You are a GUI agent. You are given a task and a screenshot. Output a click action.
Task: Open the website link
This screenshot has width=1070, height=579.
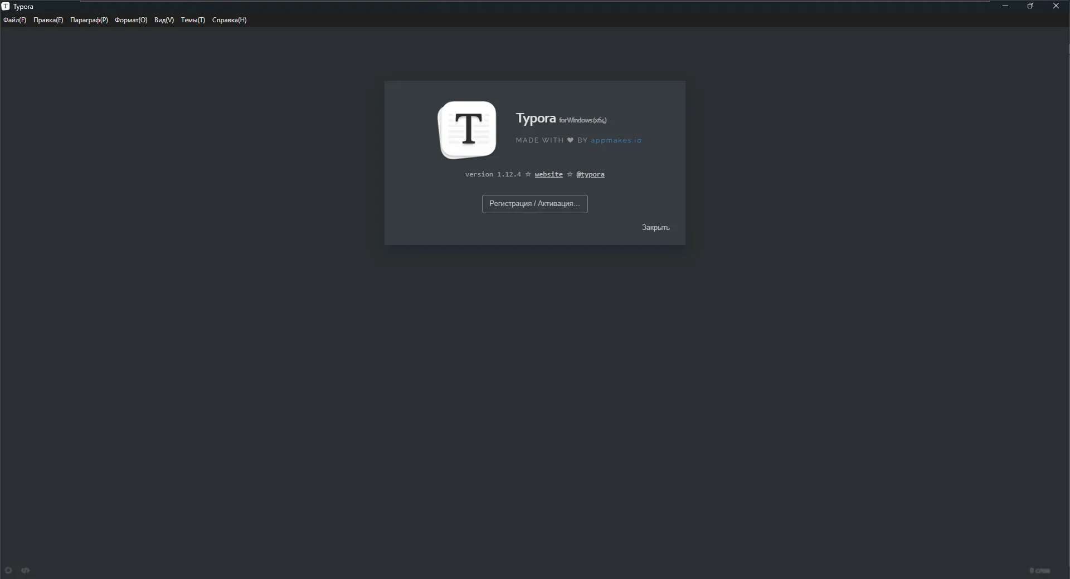[548, 174]
